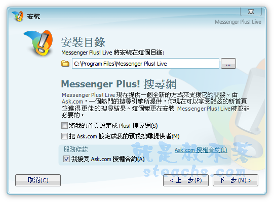
Task: Click the 取消(C) button
Action: coord(38,180)
